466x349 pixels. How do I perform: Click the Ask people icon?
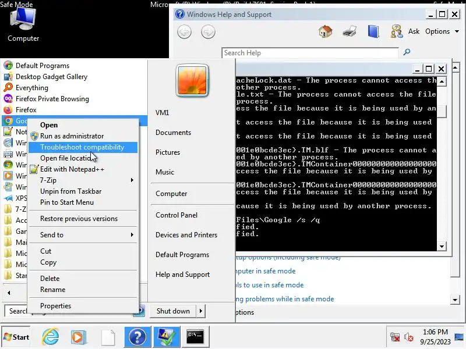[x=397, y=31]
